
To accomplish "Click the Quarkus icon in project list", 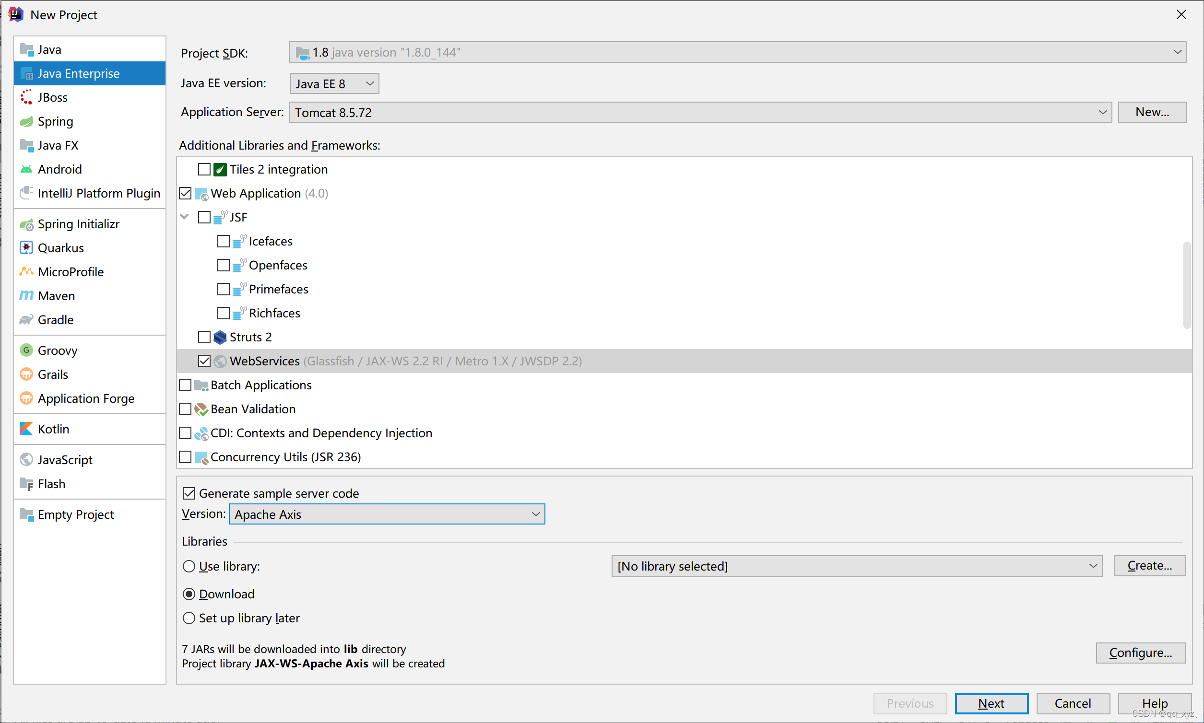I will tap(26, 248).
